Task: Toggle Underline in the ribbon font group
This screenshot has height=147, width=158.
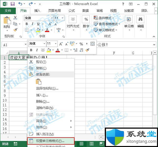Action: point(38,24)
